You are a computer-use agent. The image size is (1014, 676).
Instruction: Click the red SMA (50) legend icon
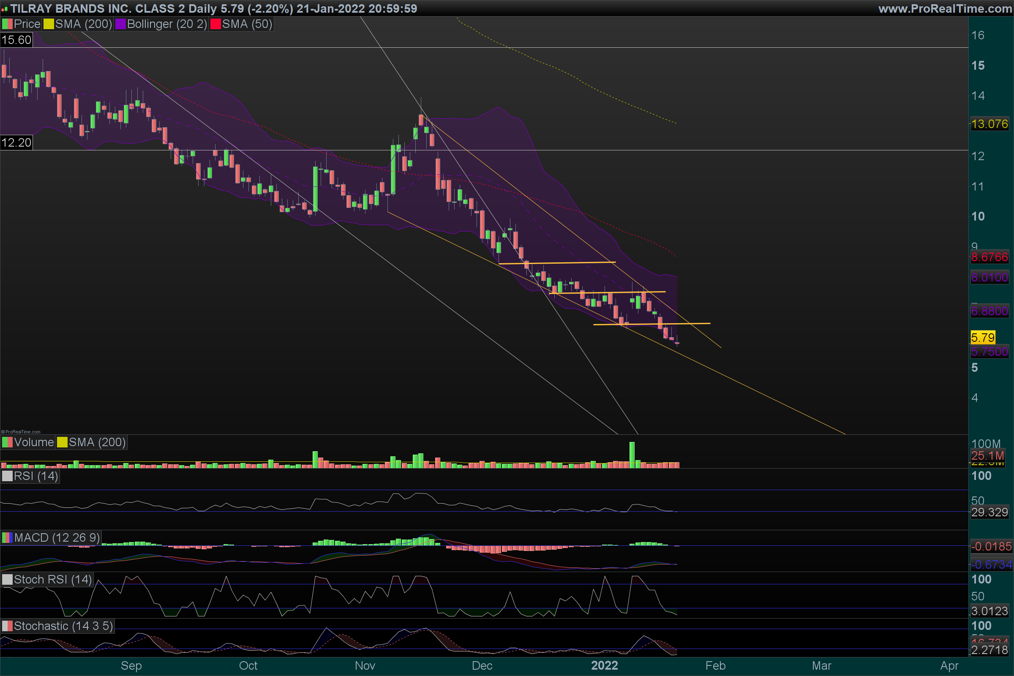click(x=215, y=24)
